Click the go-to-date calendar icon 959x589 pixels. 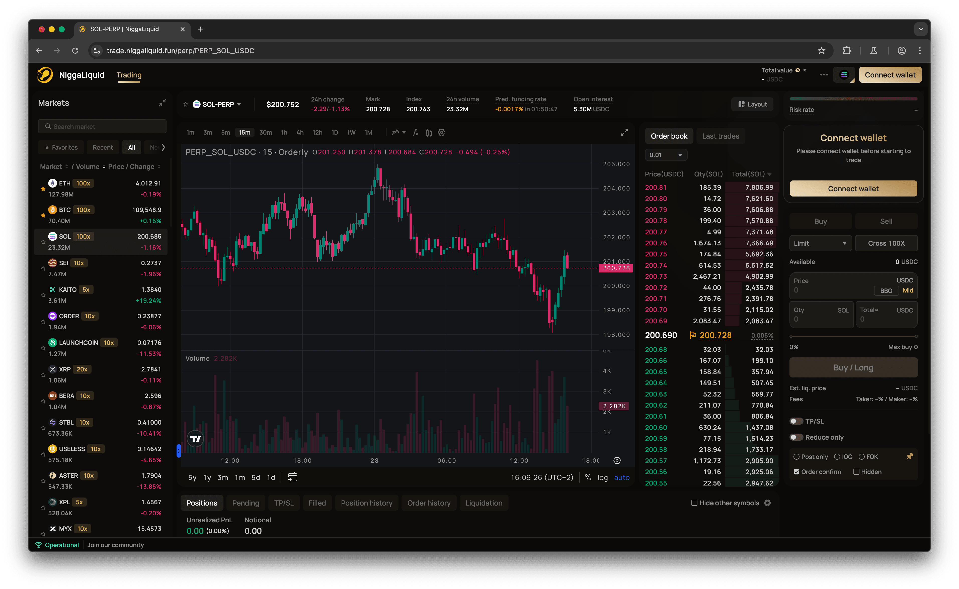click(292, 477)
